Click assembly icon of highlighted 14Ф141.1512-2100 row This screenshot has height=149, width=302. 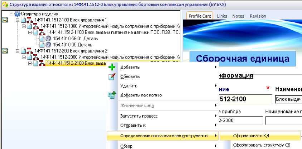pos(42,63)
